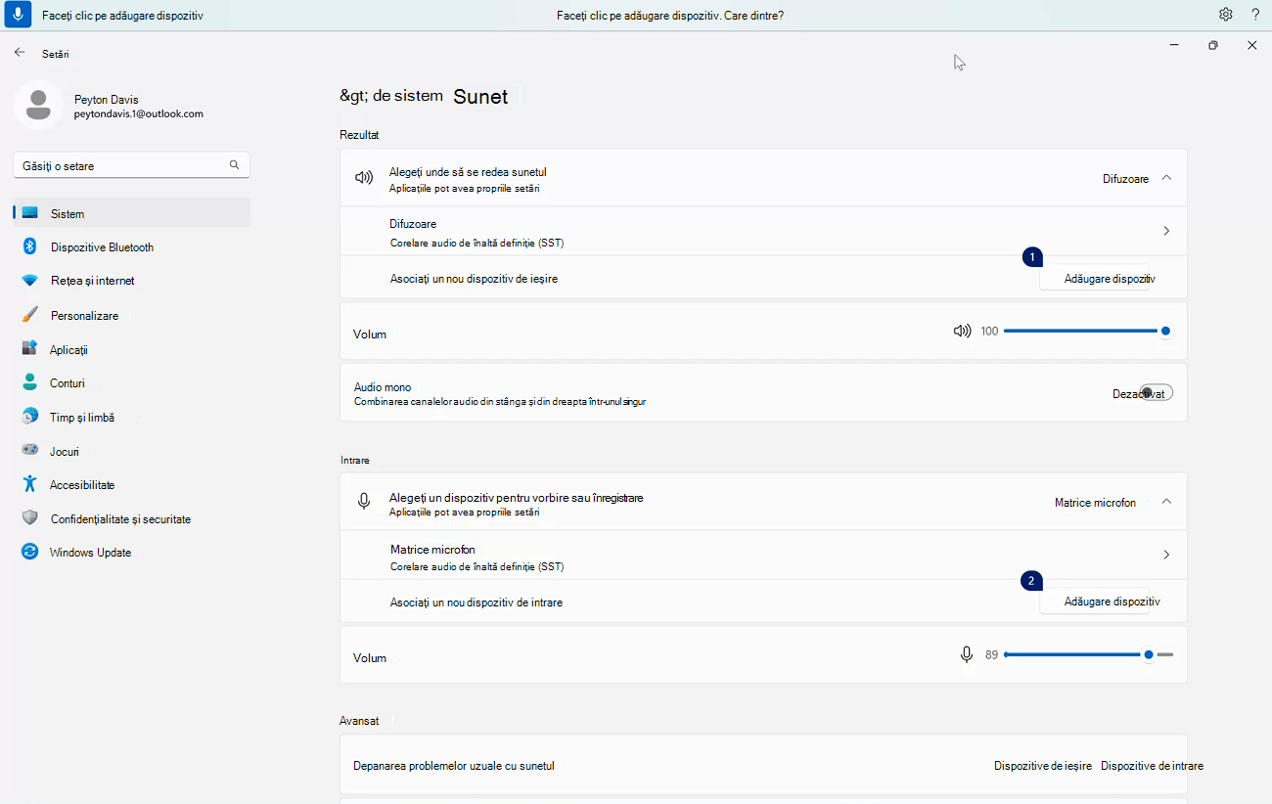The image size is (1272, 804).
Task: Click the Windows Update refresh icon
Action: tap(29, 552)
